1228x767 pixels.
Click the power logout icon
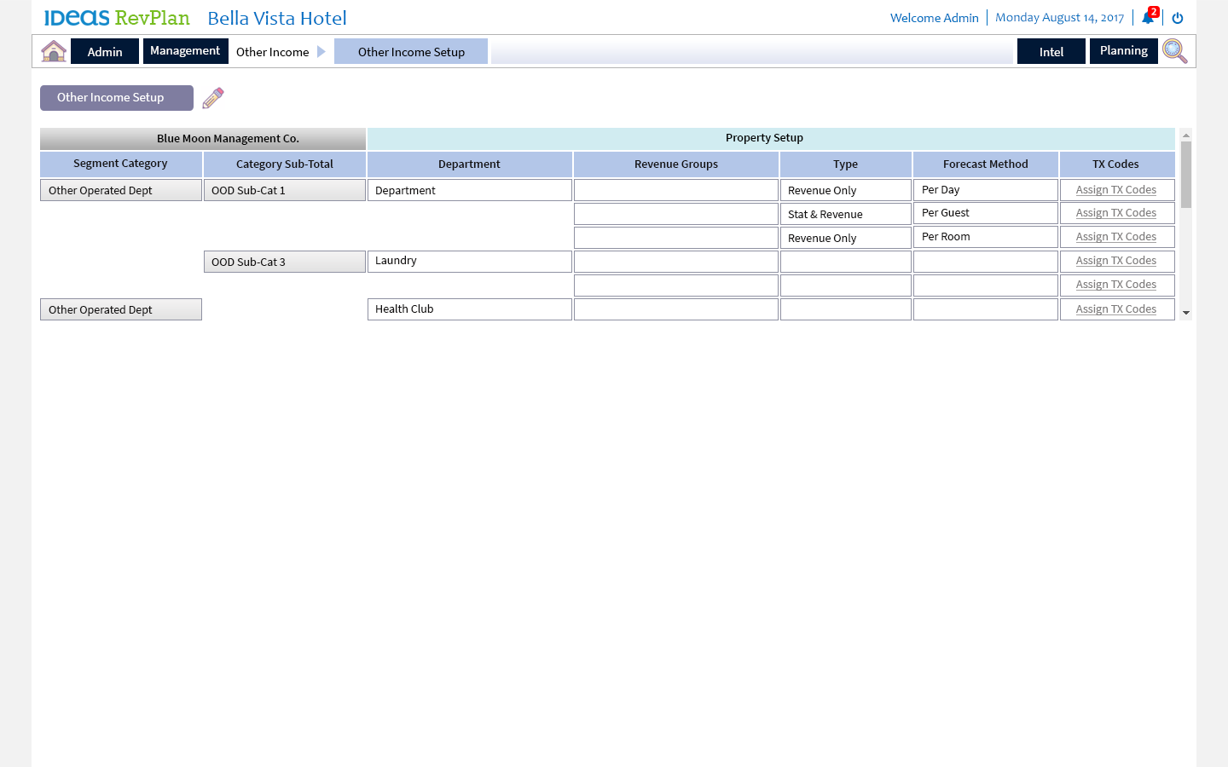1178,18
